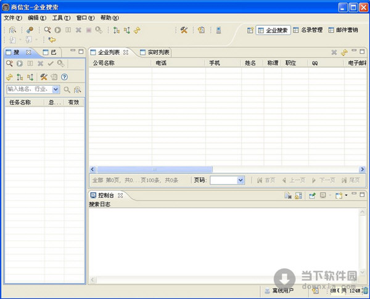Viewport: 370px width, 299px height.
Task: Jump to 尾页 last page
Action: (x=351, y=180)
